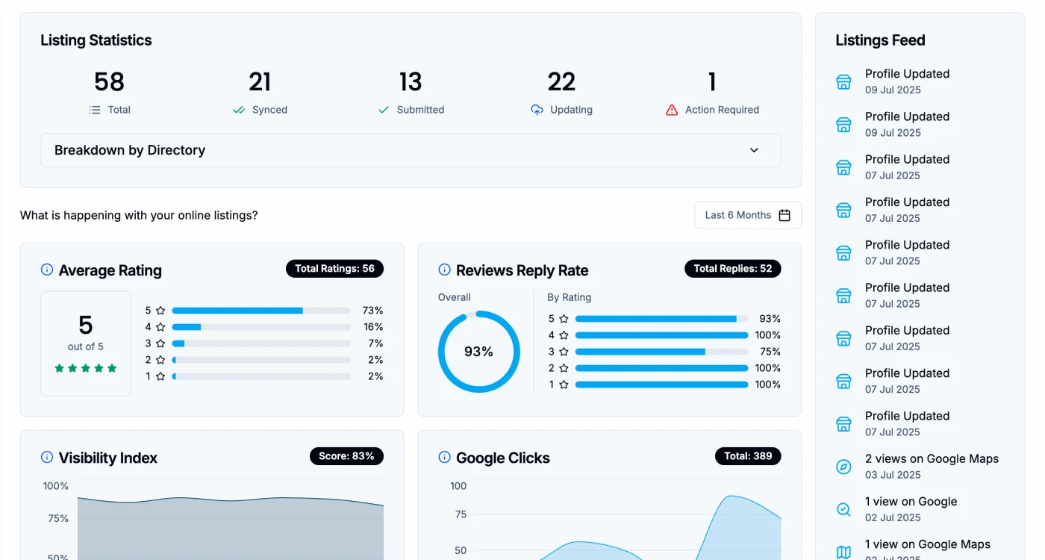This screenshot has width=1045, height=560.
Task: Click the double-check icon next to Synced
Action: tap(239, 110)
